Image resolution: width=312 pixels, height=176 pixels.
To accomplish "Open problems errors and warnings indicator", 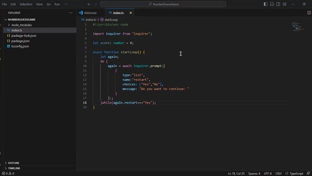I will click(x=8, y=174).
